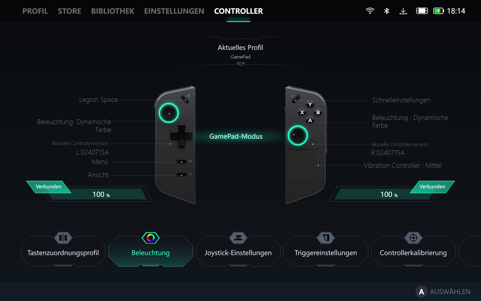
Task: Open the Tastenzuordnungsprofil tile icon
Action: (x=63, y=238)
